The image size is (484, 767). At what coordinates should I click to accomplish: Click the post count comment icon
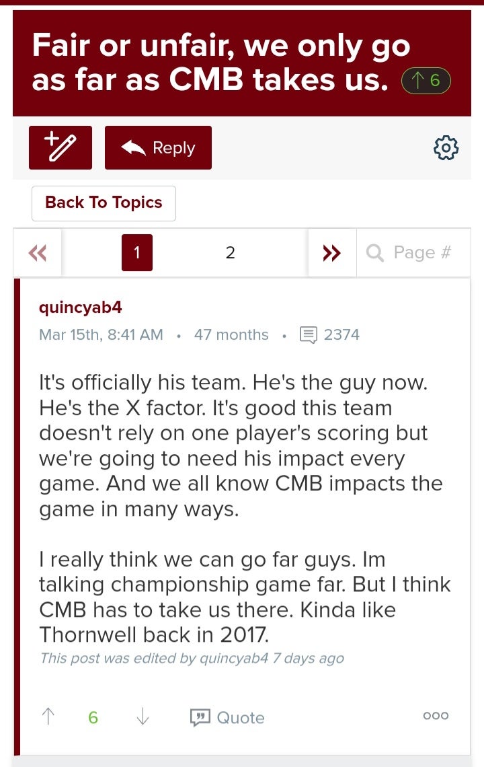coord(309,334)
